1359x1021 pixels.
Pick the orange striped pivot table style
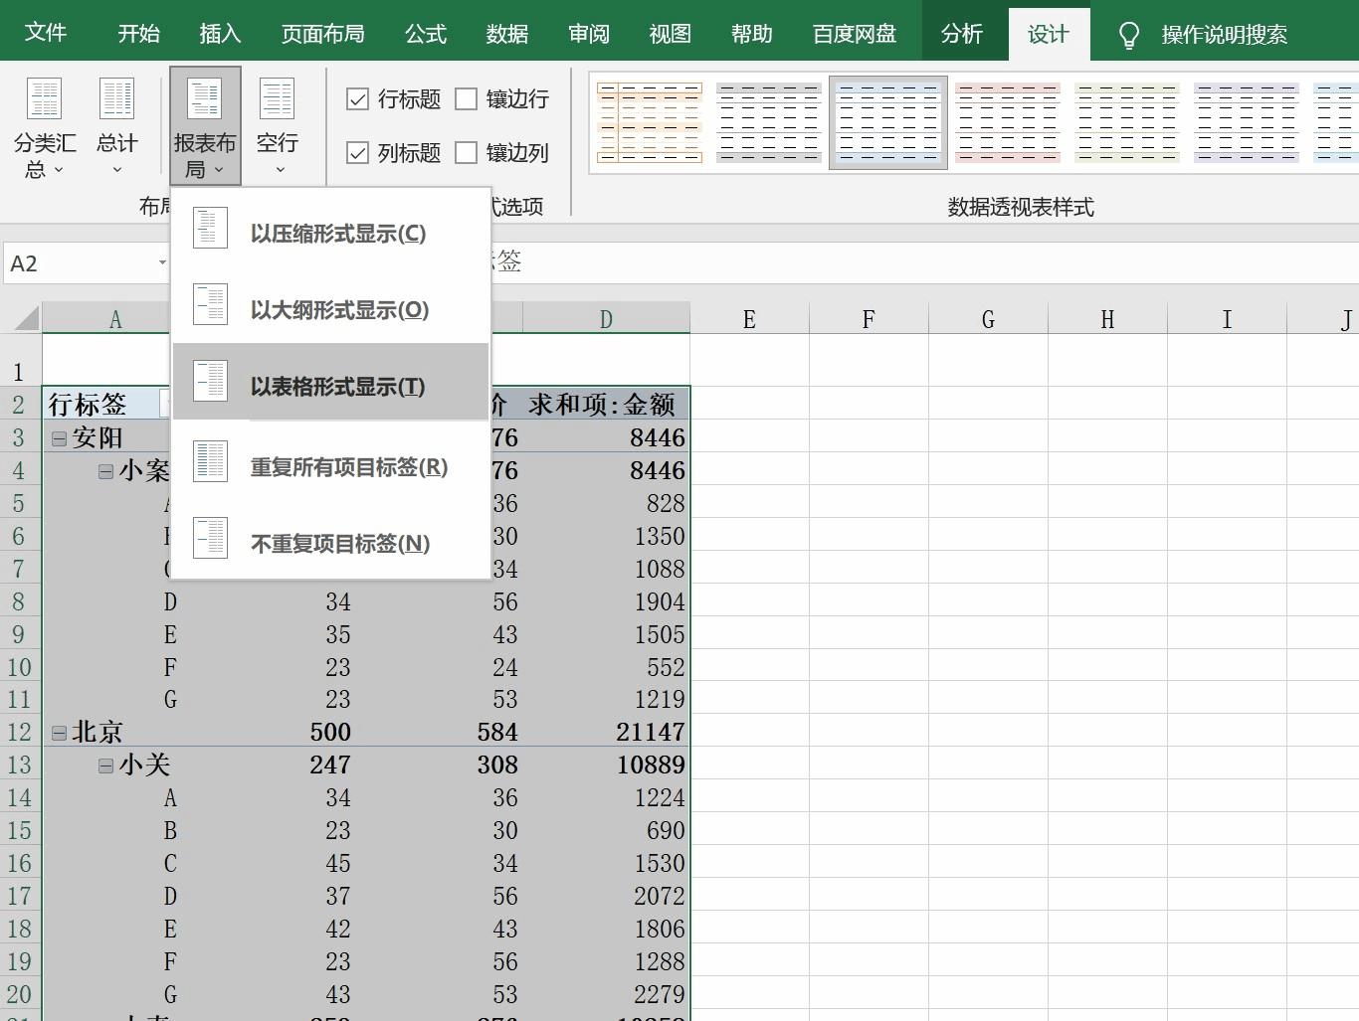click(649, 120)
